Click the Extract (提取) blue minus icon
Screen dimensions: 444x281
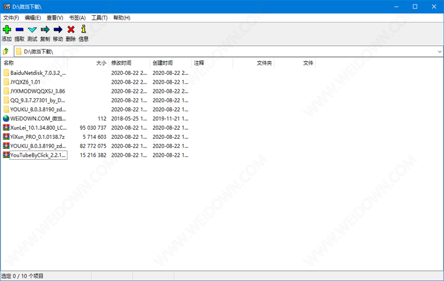20,29
